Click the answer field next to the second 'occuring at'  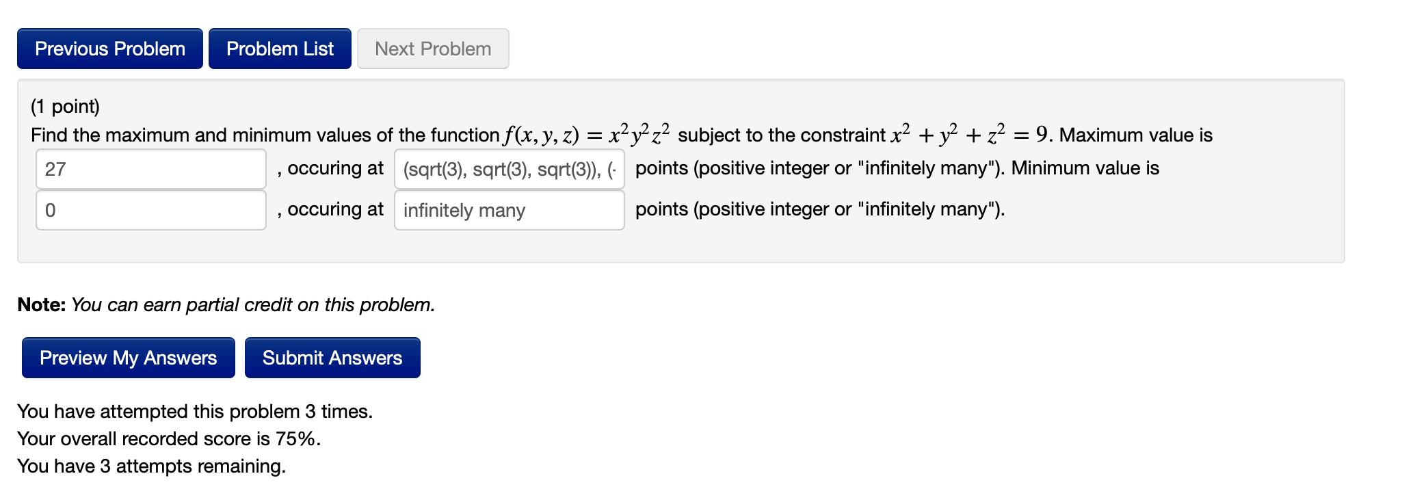click(508, 210)
